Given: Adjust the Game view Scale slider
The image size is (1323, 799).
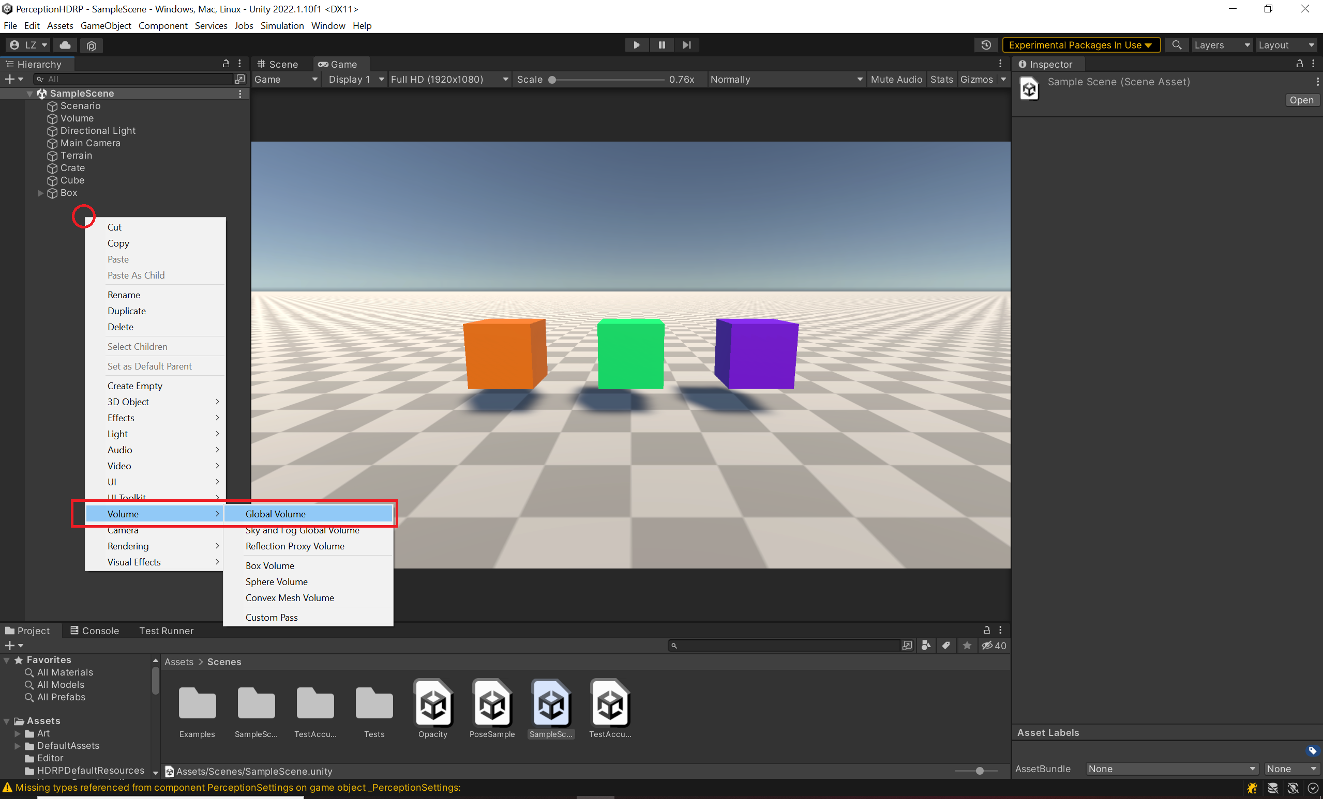Looking at the screenshot, I should click(x=552, y=80).
